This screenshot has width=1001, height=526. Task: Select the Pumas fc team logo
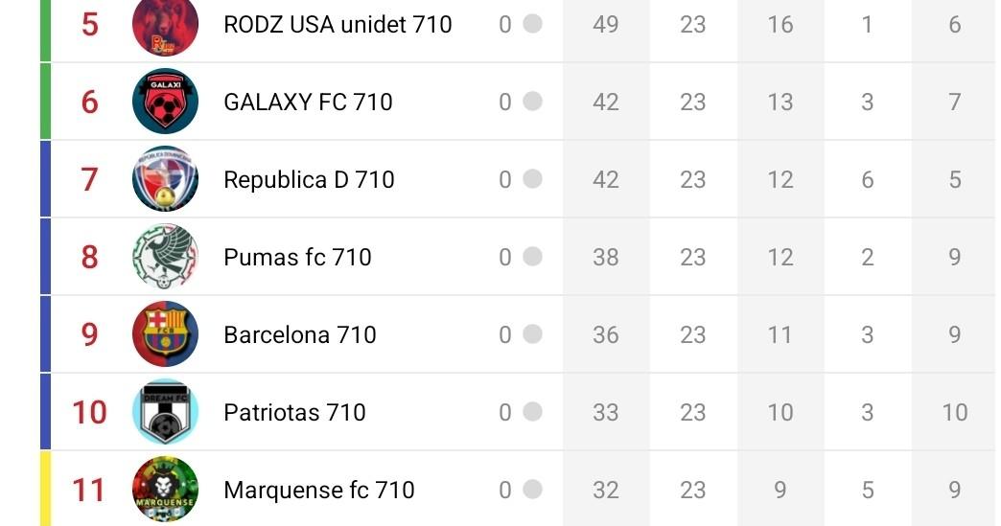[165, 257]
